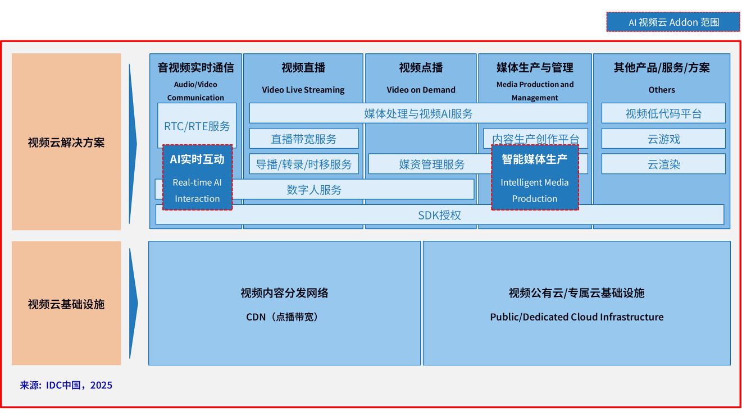Select the 视频云解决方案 orange label block

pyautogui.click(x=66, y=142)
